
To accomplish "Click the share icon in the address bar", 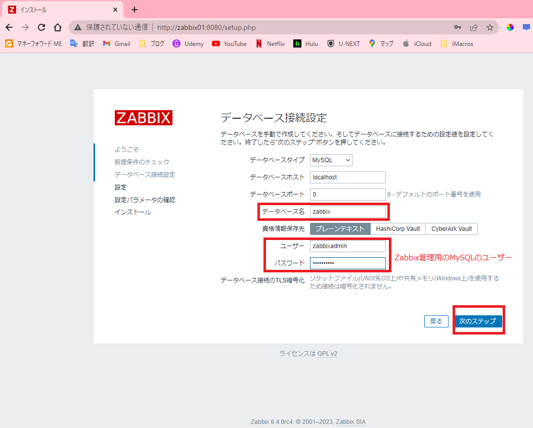I will (x=474, y=27).
